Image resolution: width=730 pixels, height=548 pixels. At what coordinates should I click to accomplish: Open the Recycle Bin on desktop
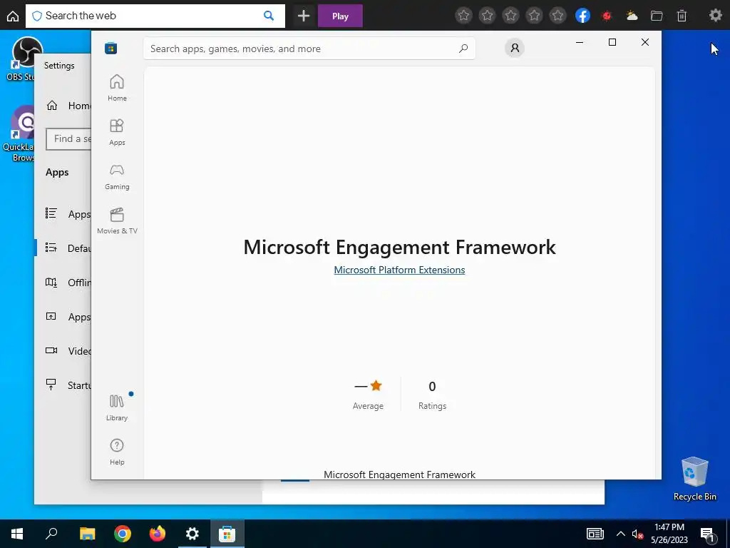tap(694, 479)
